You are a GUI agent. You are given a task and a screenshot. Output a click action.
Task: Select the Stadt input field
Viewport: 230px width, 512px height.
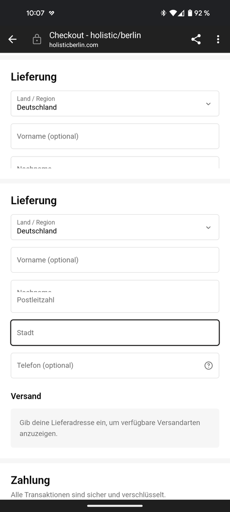[x=115, y=333]
